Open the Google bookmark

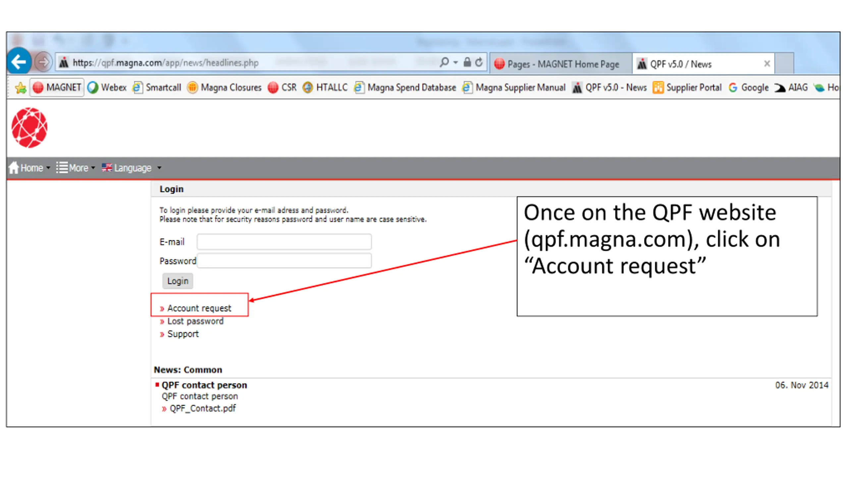(x=749, y=87)
